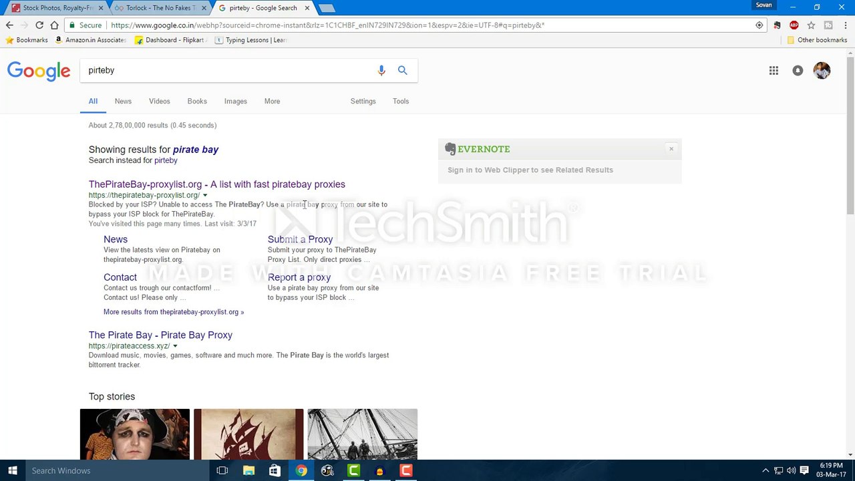The width and height of the screenshot is (855, 481).
Task: Expand options arrow for pirateaccess.xyz result
Action: [175, 346]
